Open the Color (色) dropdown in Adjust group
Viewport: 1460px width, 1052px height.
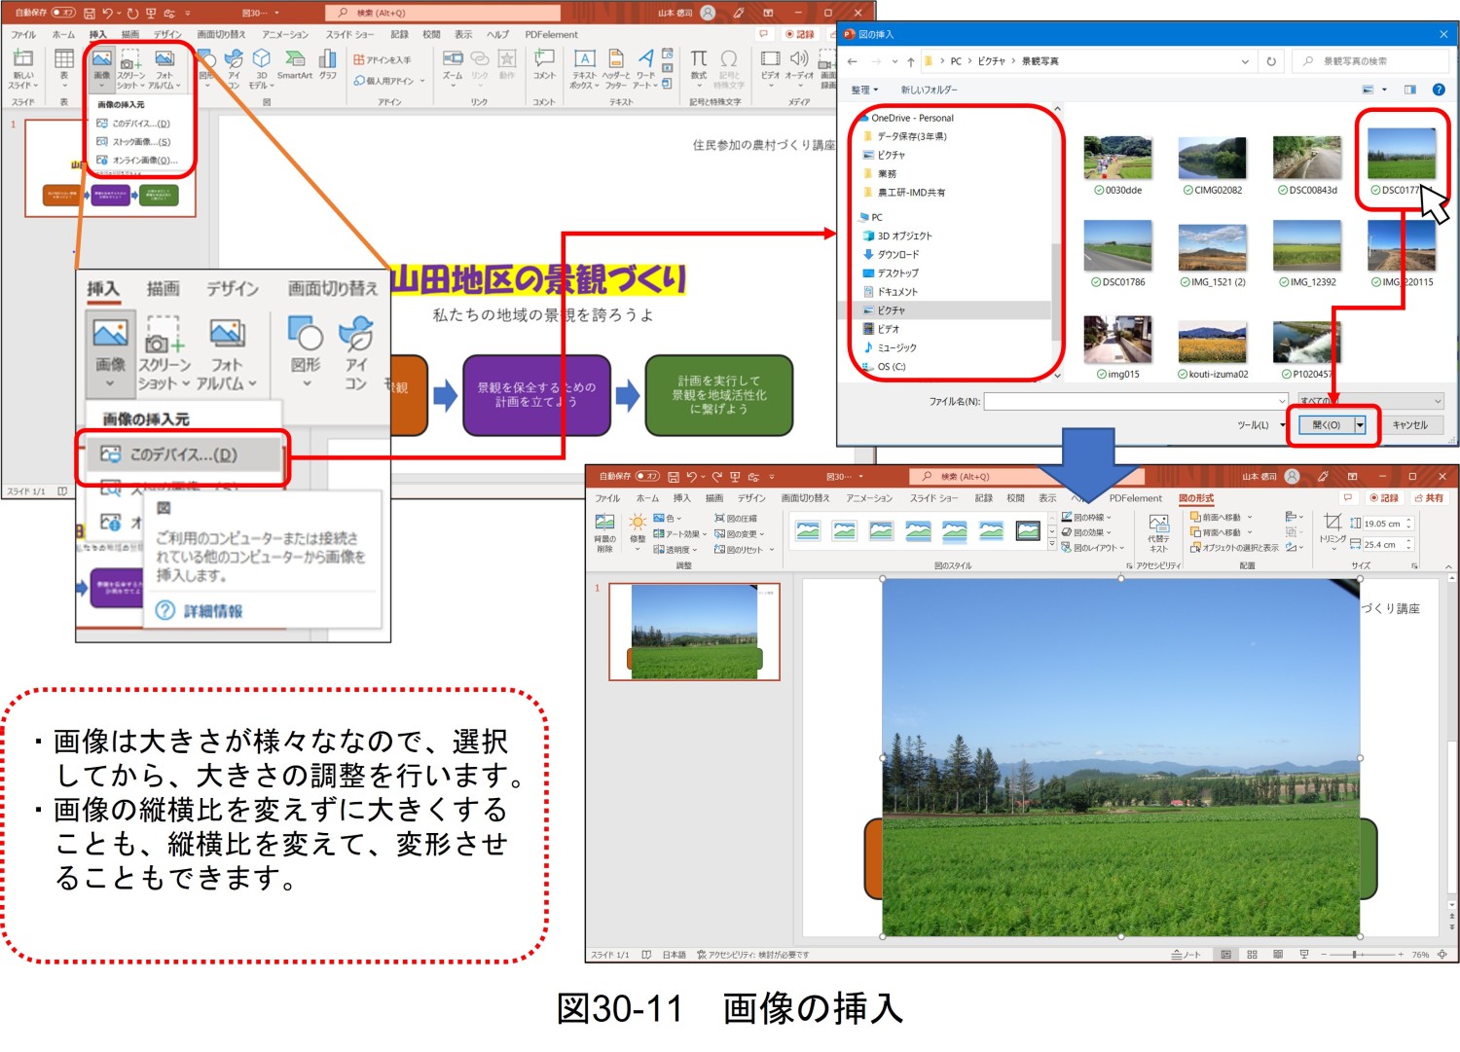(x=668, y=519)
